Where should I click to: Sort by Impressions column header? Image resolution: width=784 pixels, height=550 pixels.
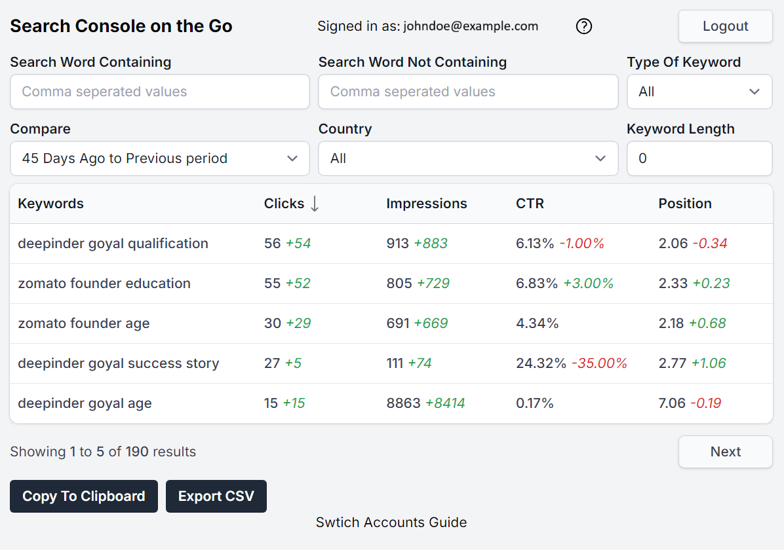click(426, 204)
